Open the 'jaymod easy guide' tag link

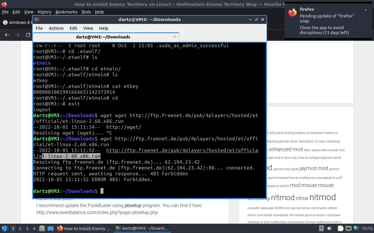point(286,169)
